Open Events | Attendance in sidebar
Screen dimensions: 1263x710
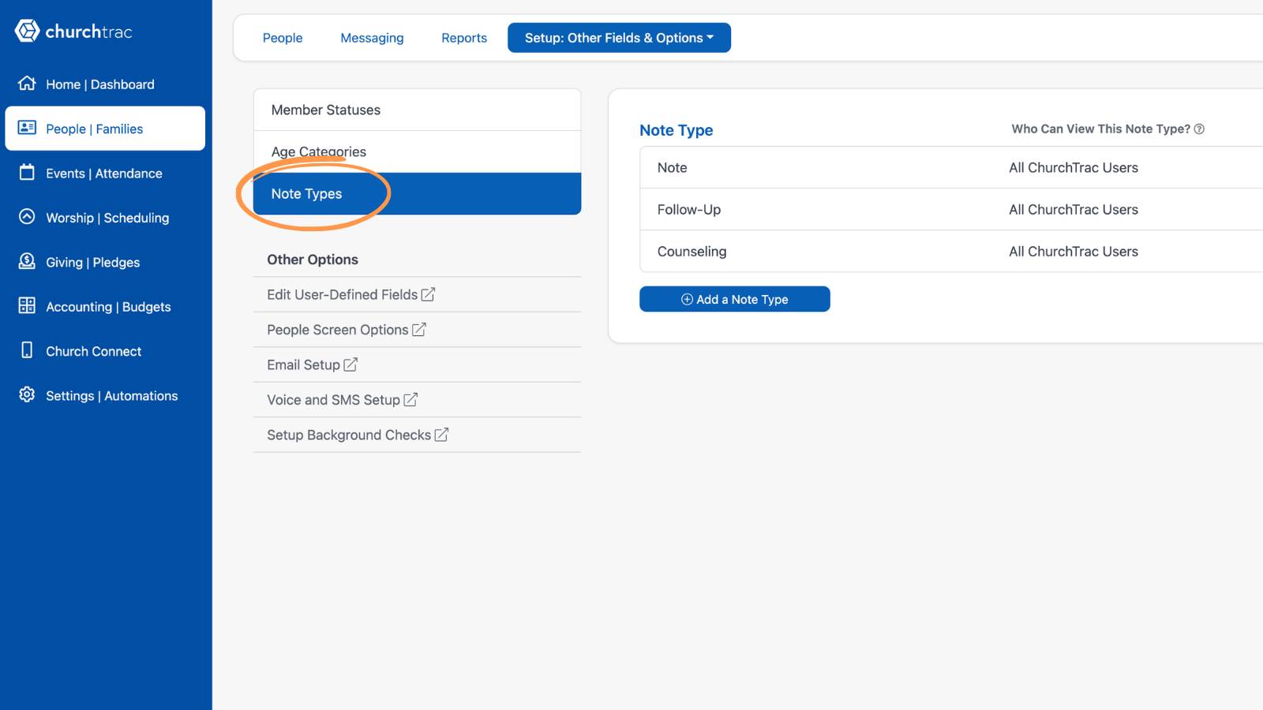coord(105,174)
